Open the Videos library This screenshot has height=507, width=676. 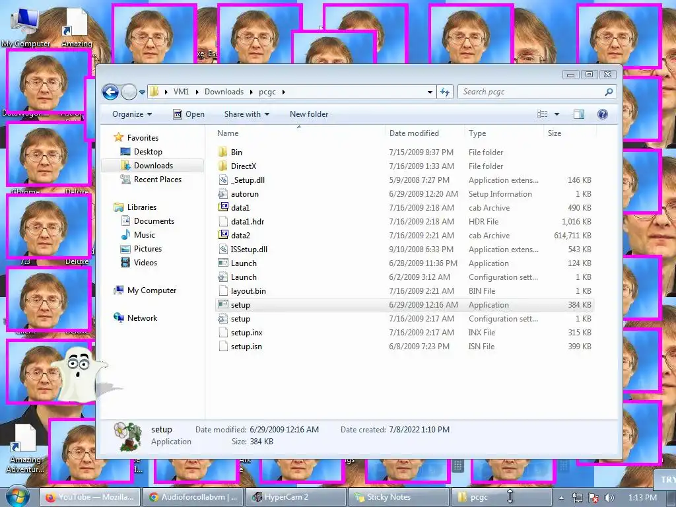(145, 263)
